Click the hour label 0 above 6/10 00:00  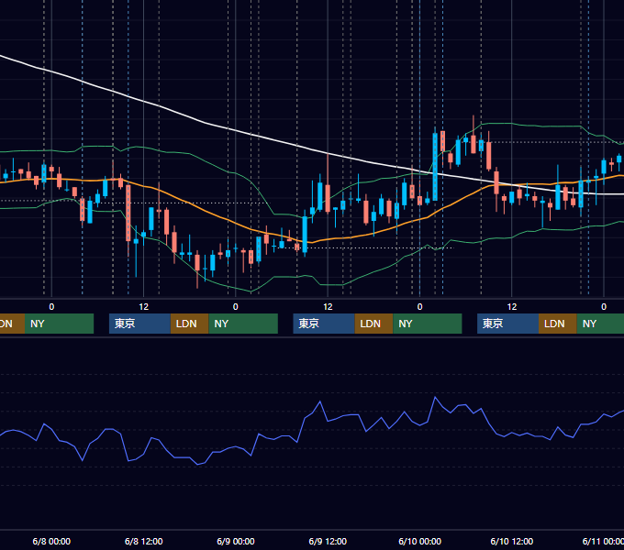[420, 307]
